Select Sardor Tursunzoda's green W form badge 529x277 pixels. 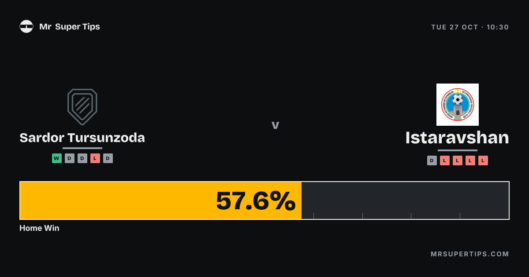[x=57, y=158]
